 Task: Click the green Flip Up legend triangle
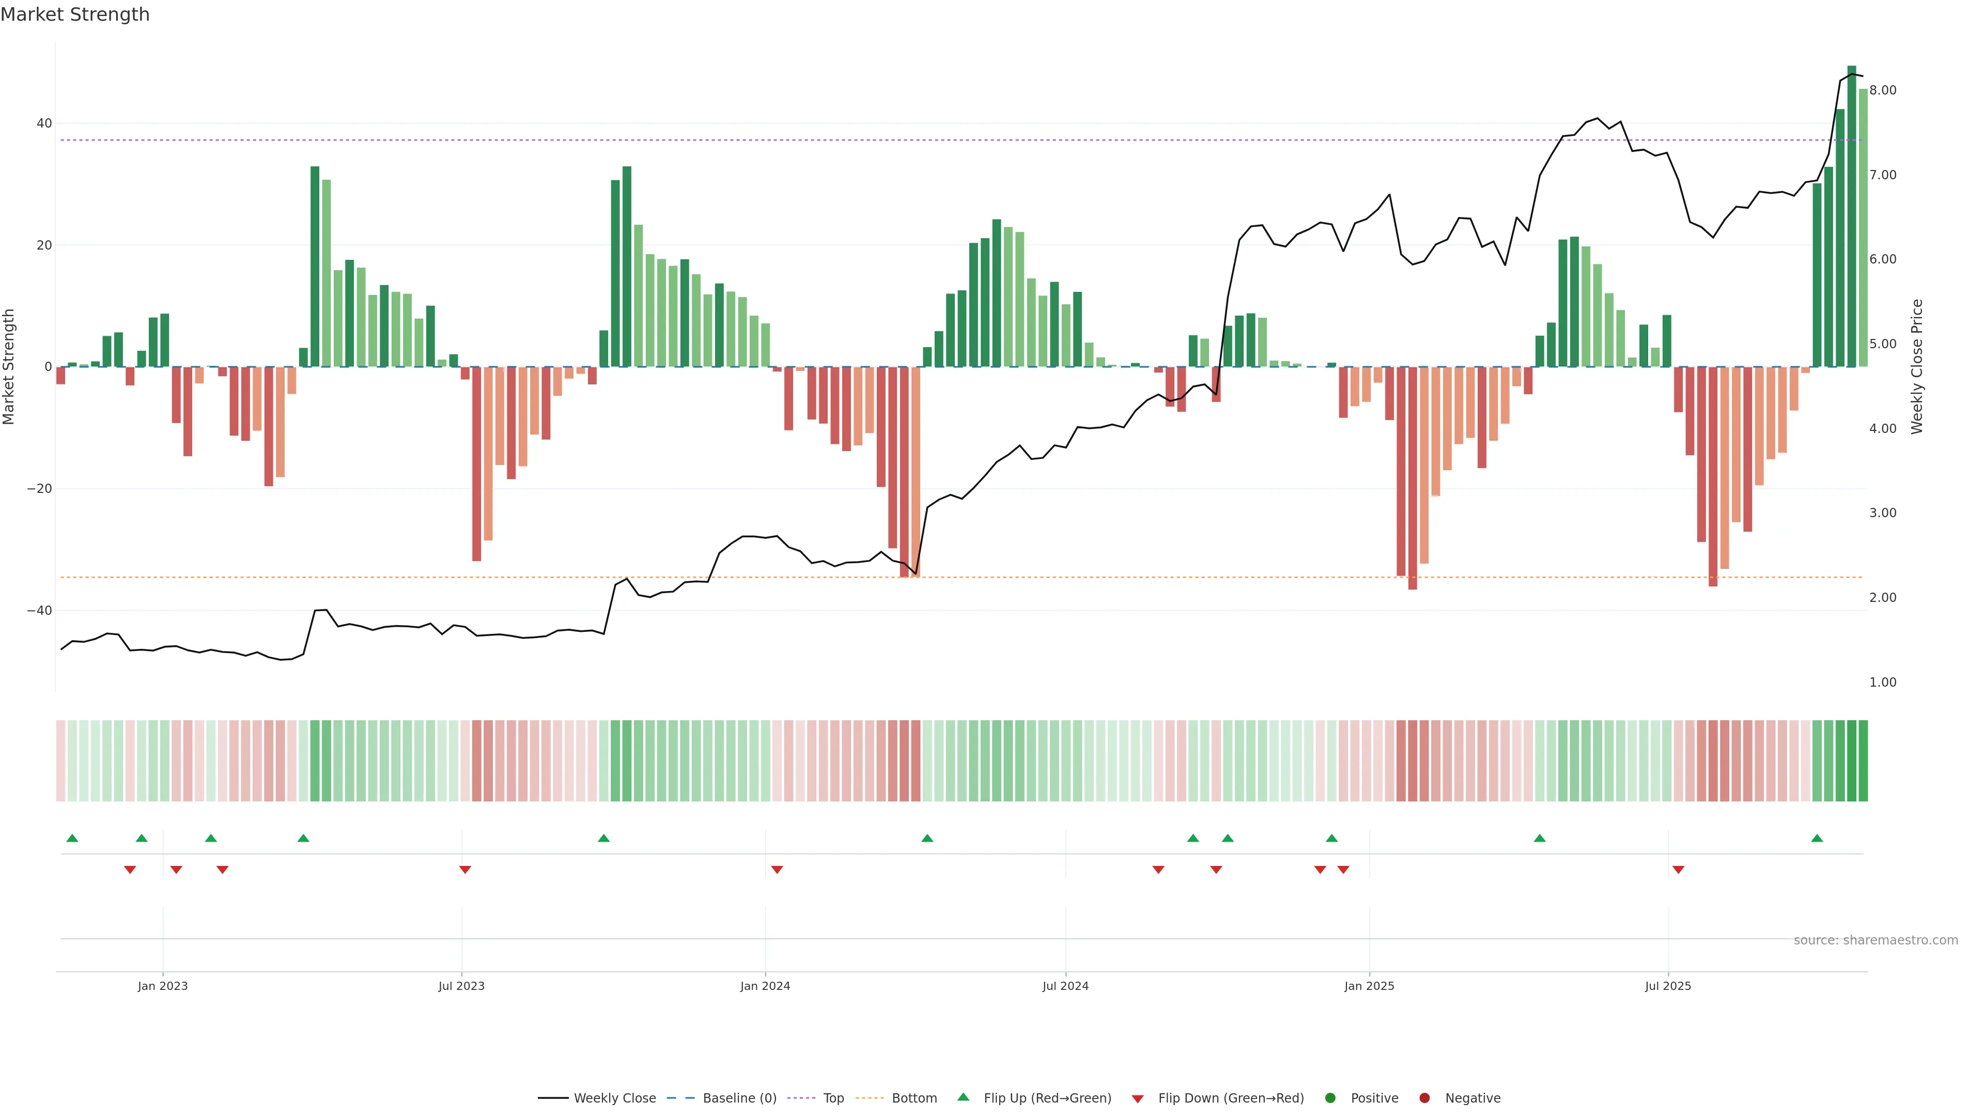click(x=963, y=1097)
